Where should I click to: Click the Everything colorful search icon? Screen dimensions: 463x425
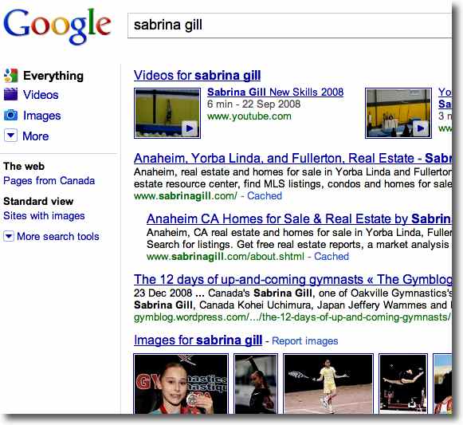point(10,76)
